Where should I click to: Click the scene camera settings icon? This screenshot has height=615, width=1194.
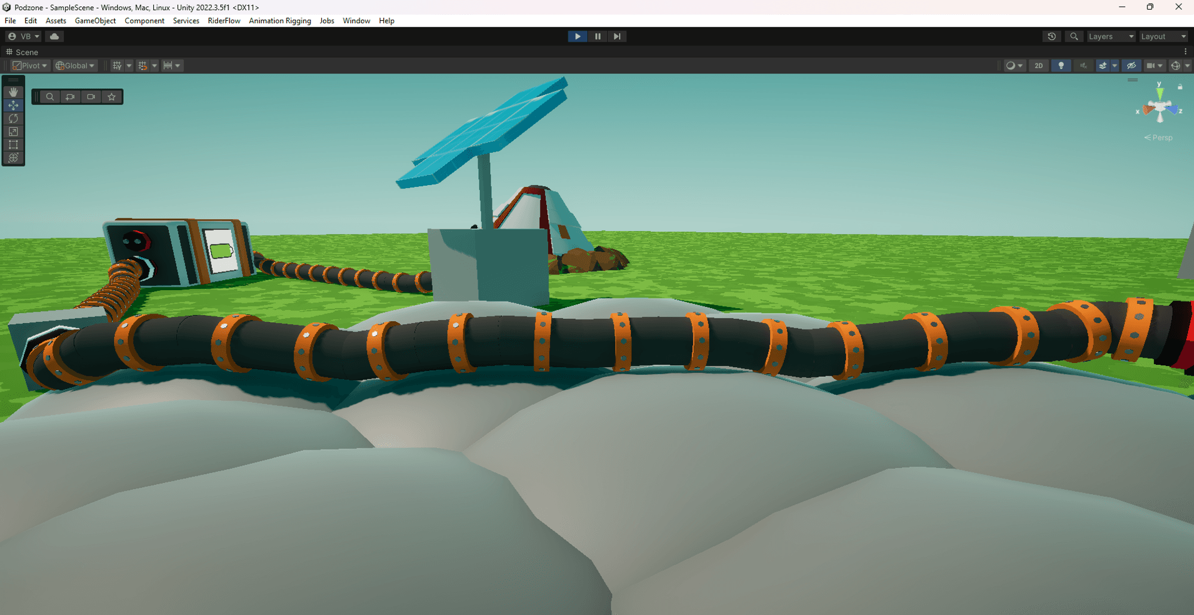coord(1150,66)
